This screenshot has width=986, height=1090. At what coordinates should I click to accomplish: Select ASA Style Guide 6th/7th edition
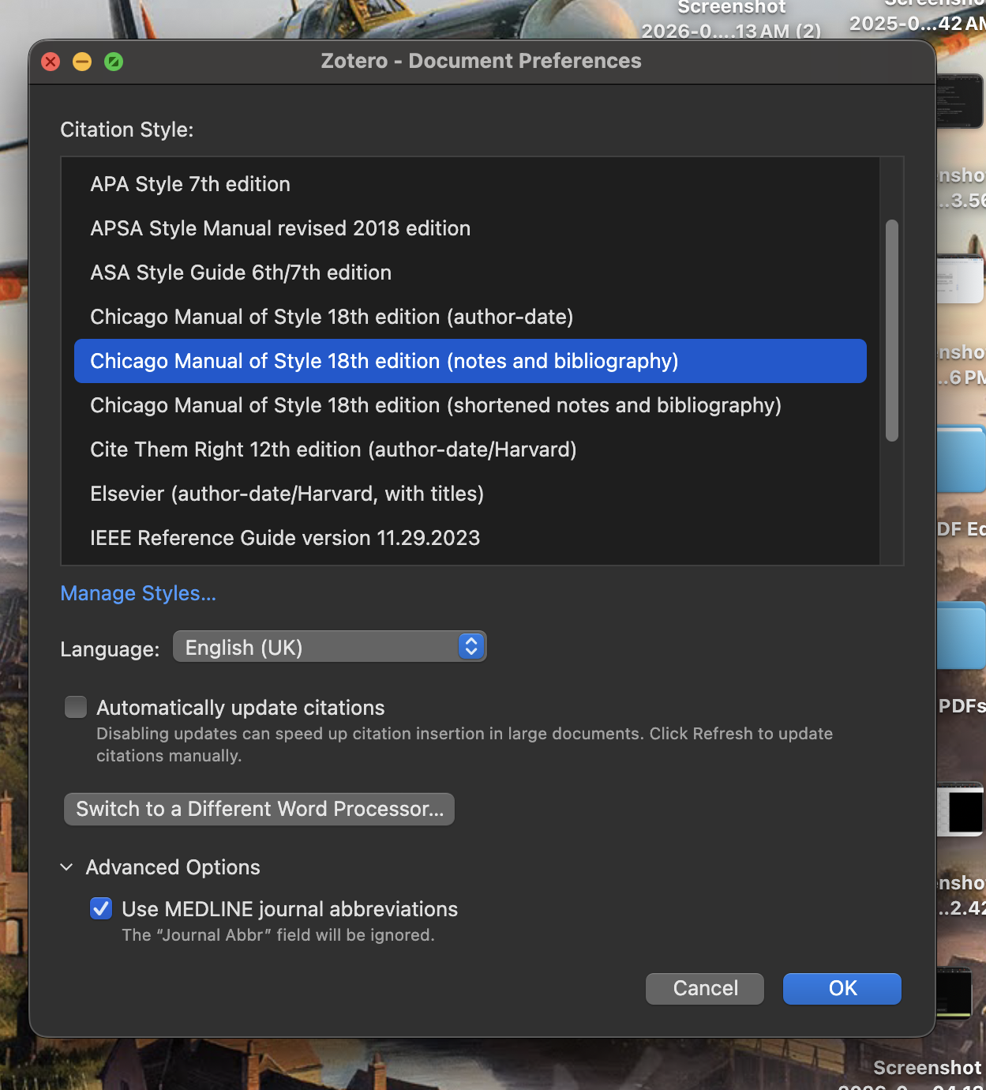coord(471,272)
